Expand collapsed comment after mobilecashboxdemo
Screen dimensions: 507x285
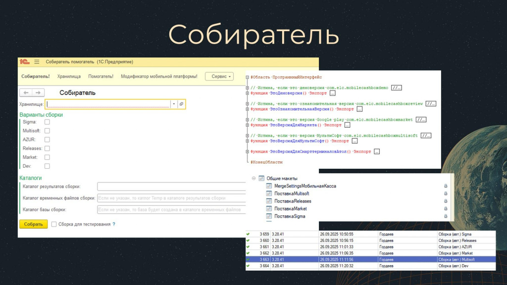point(397,88)
